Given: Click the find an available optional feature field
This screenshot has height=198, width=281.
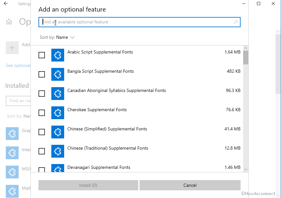Looking at the screenshot, I should click(128, 22).
